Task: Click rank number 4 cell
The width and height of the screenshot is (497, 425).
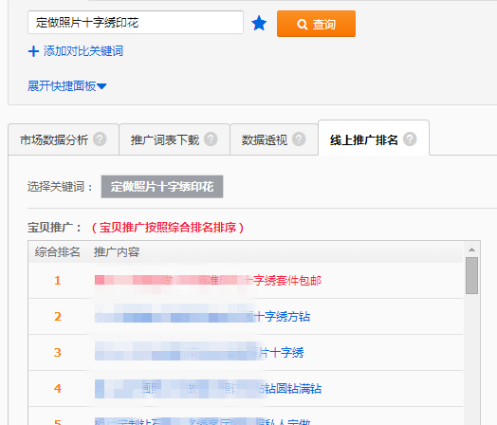Action: [57, 388]
